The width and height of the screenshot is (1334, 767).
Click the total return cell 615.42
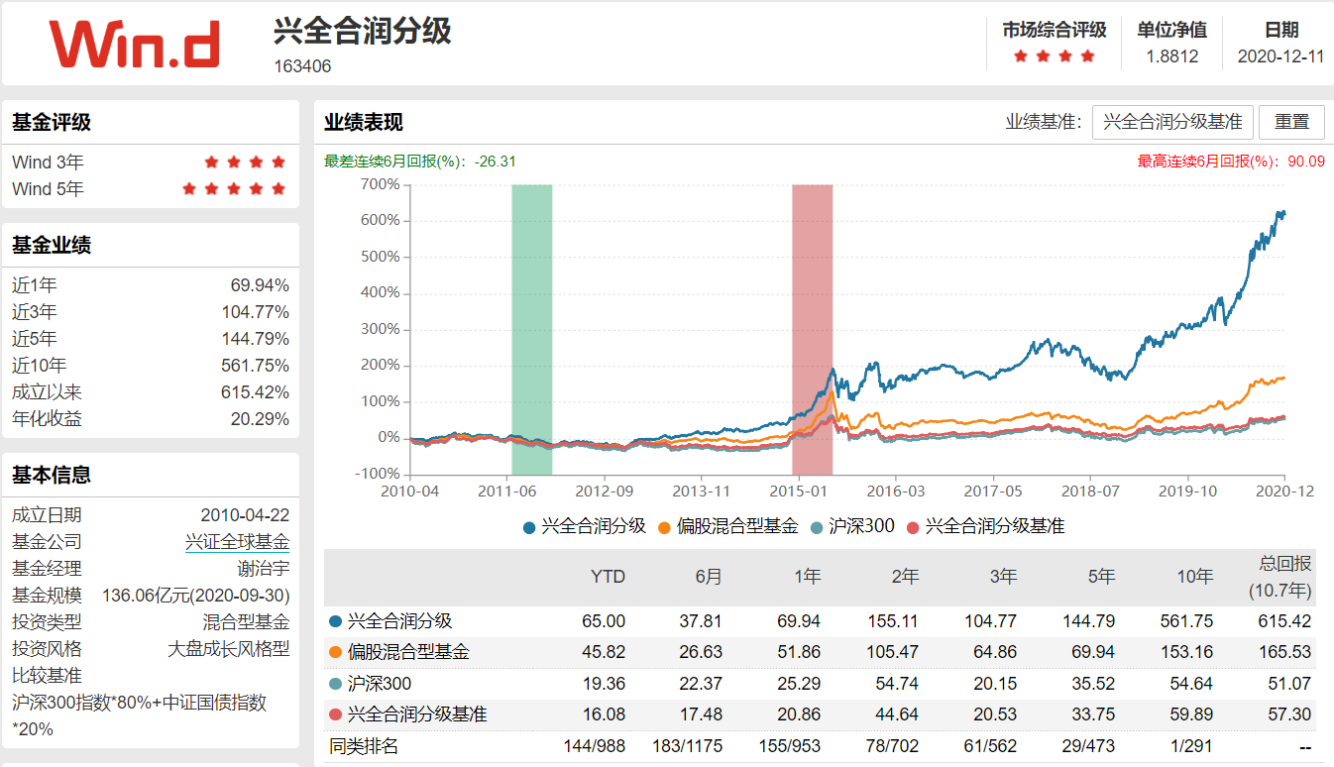click(x=1285, y=621)
